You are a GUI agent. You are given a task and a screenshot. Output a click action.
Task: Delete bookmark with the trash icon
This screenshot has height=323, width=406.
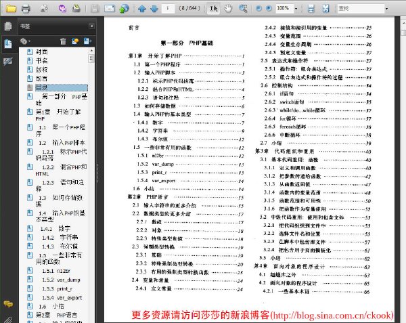click(x=63, y=41)
